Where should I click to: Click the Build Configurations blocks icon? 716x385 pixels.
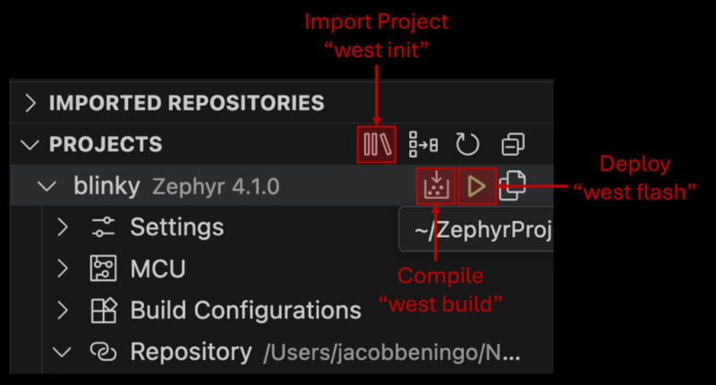click(x=104, y=310)
